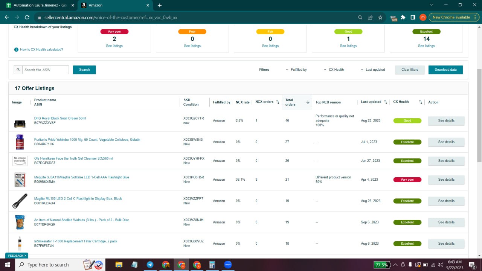Click the CX Health info icon
This screenshot has width=482, height=271.
(x=16, y=50)
